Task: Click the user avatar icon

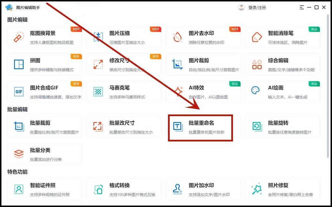Action: [x=241, y=7]
